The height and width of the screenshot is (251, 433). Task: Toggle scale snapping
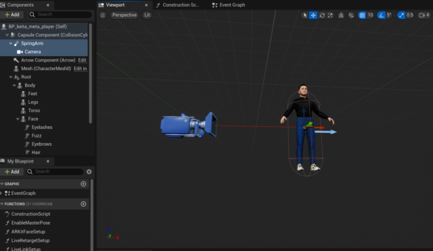pyautogui.click(x=401, y=15)
